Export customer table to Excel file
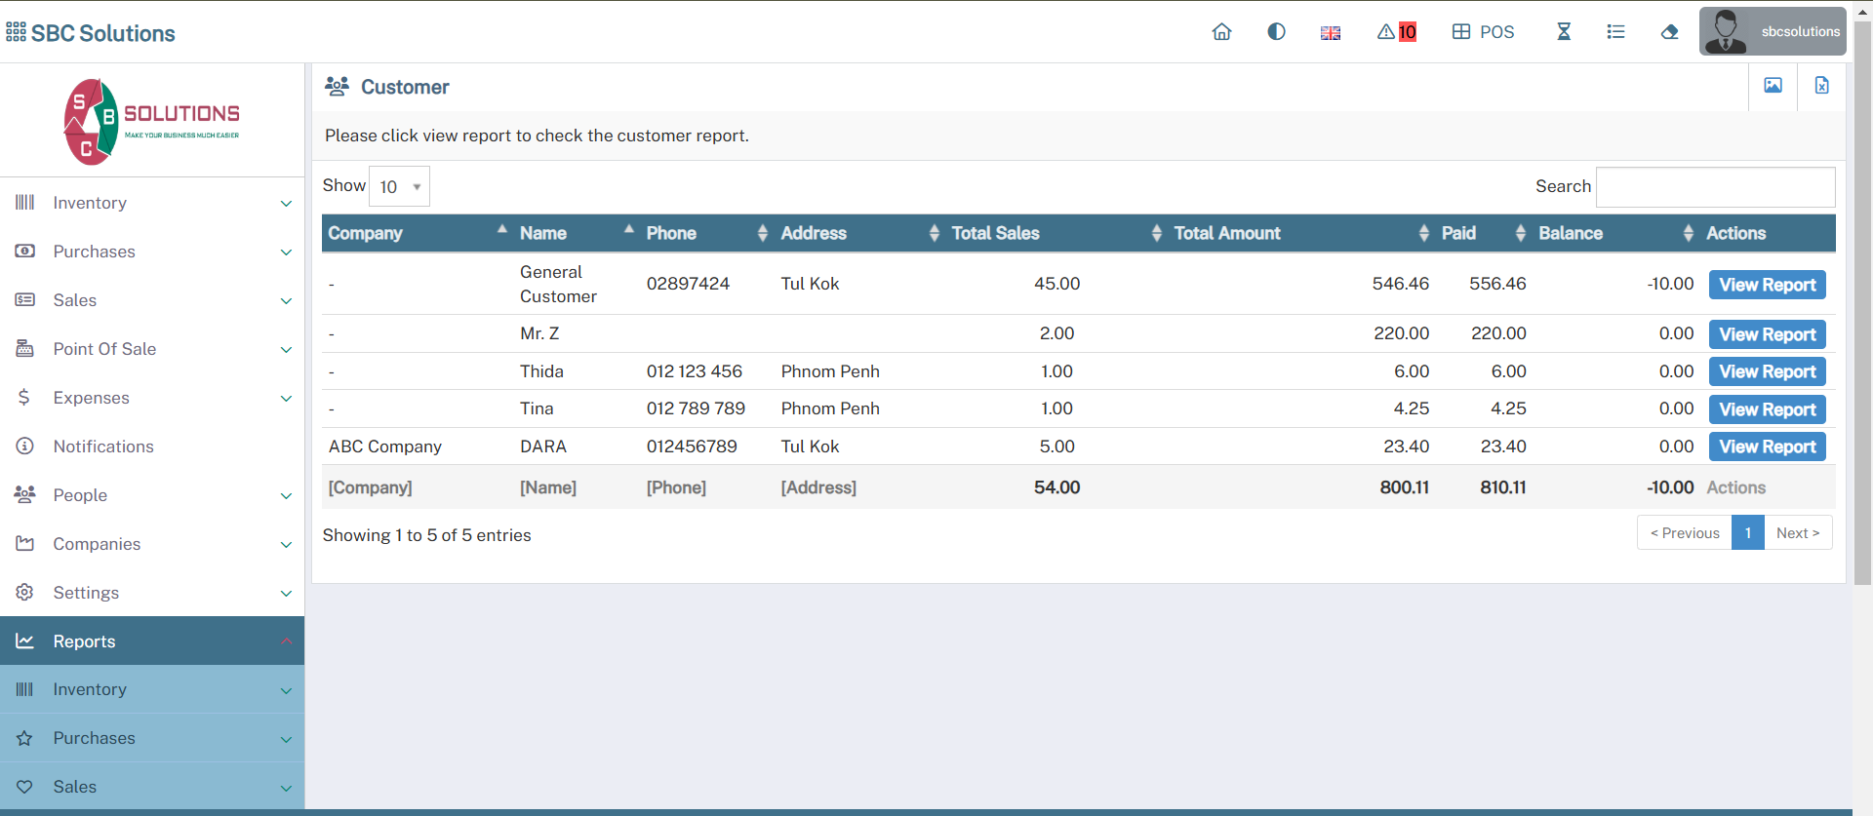 (1821, 86)
